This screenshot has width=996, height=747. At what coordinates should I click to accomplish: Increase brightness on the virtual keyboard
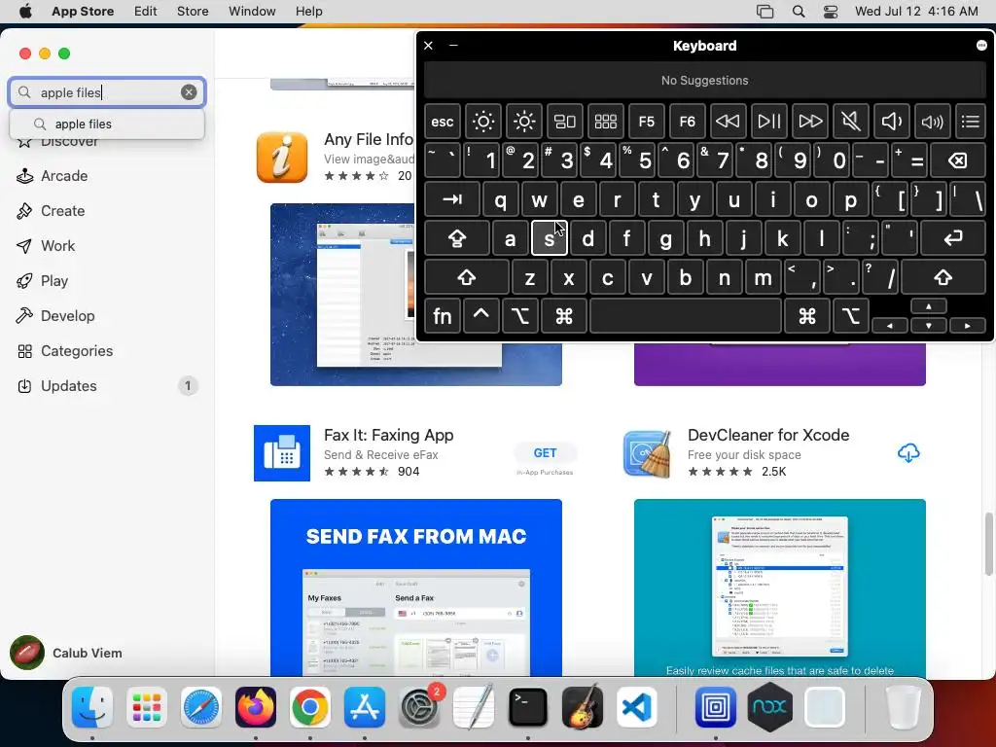[x=524, y=122]
